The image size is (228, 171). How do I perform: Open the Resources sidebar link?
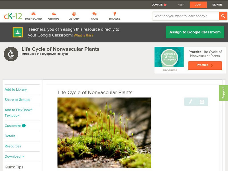13,146
